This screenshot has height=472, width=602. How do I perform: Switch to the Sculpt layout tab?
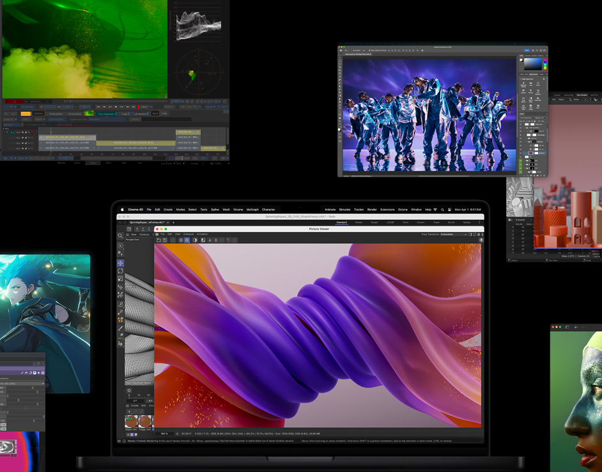click(x=374, y=223)
